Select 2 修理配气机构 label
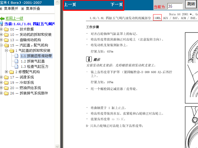Image resolution: width=198 pixels, height=148 pixels. click(x=27, y=72)
